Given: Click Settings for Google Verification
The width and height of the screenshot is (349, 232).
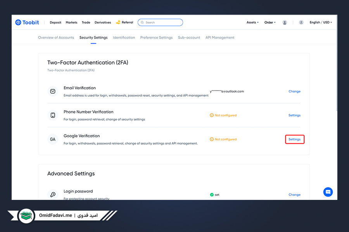Looking at the screenshot, I should coord(294,139).
